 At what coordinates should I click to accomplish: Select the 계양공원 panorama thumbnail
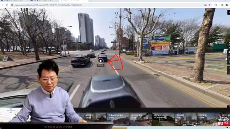(163, 119)
